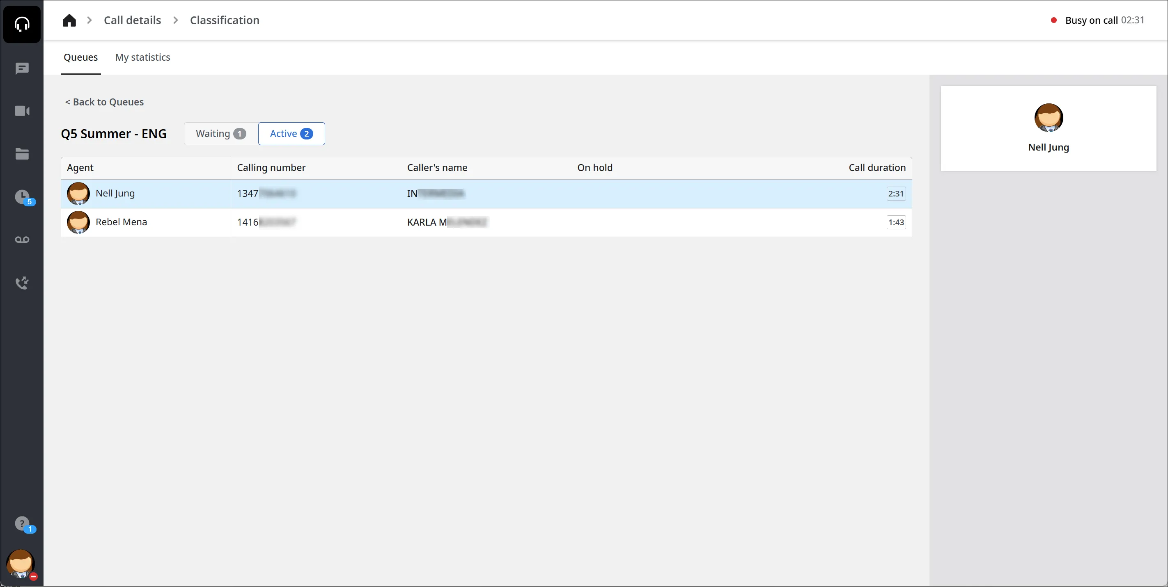Viewport: 1168px width, 587px height.
Task: Click the On hold column header
Action: click(x=595, y=168)
